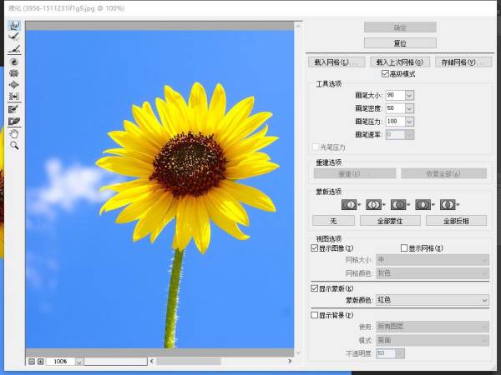
Task: Toggle the 高级模式 checkbox
Action: click(385, 73)
